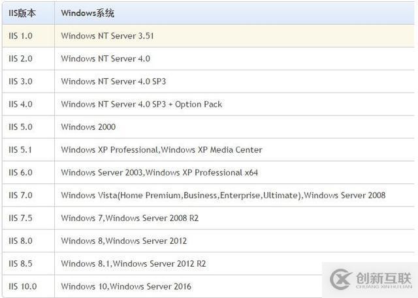
Task: Click the Windows XP Media Center text
Action: click(x=212, y=150)
